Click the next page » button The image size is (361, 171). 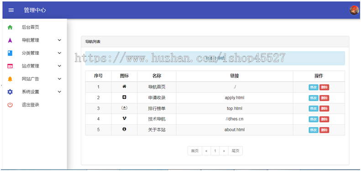coord(224,151)
